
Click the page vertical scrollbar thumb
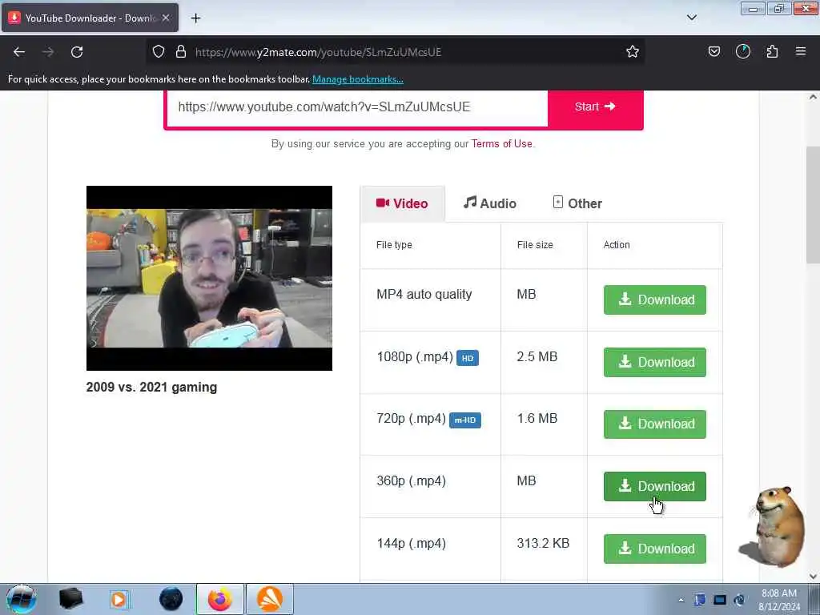pos(814,206)
